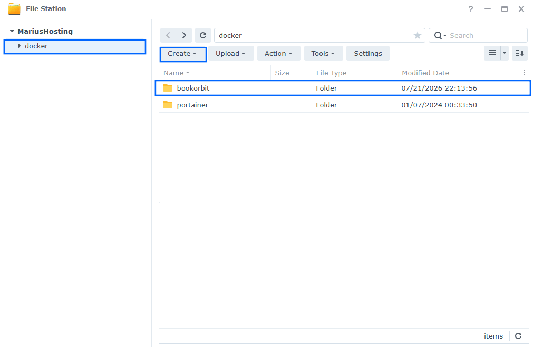
Task: Click Folder type cell in bookorbit row
Action: [327, 88]
